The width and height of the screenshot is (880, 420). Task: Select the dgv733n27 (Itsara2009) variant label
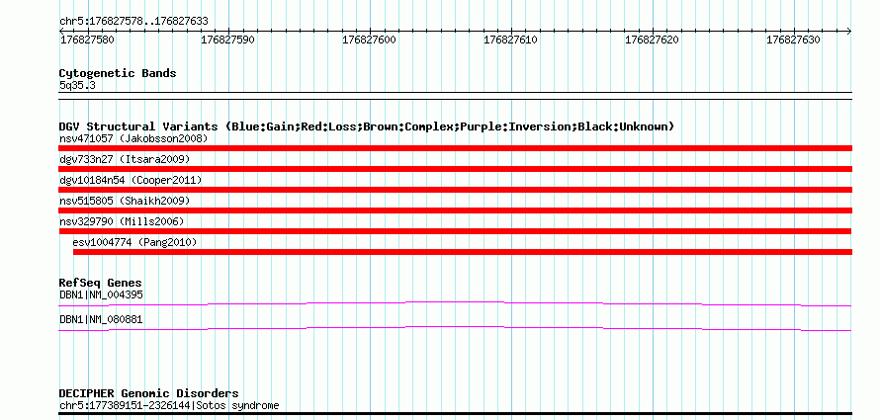(125, 159)
